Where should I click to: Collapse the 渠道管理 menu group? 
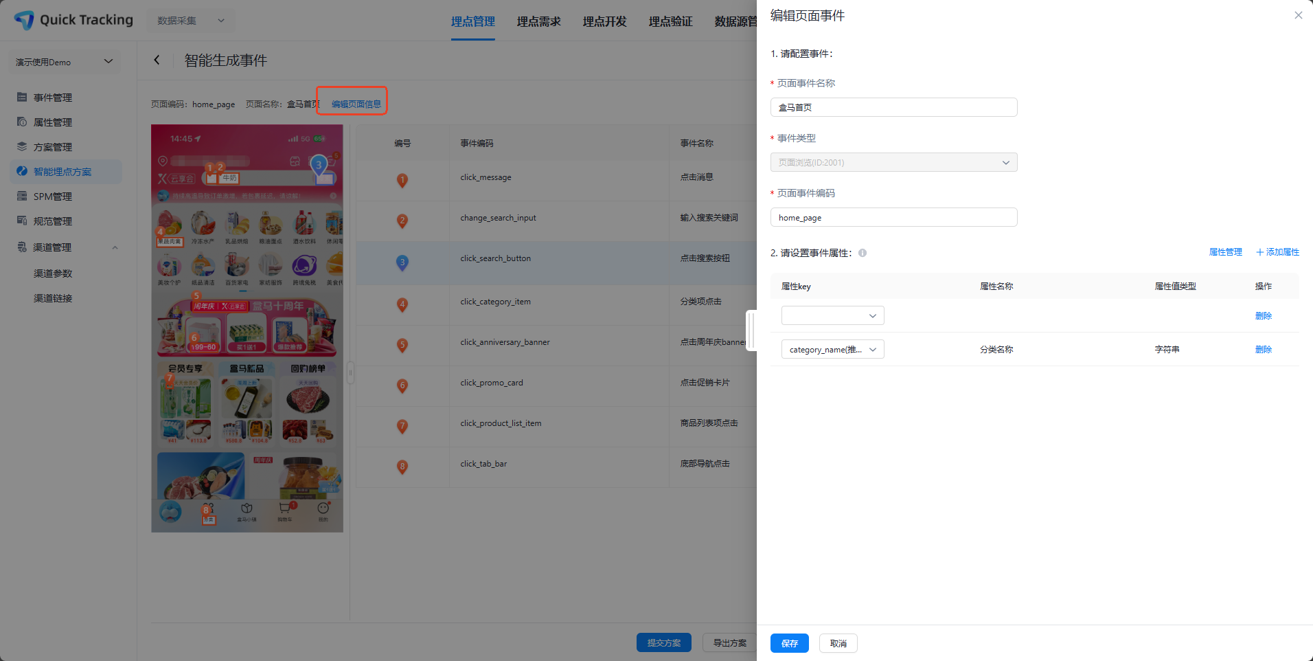coord(115,247)
